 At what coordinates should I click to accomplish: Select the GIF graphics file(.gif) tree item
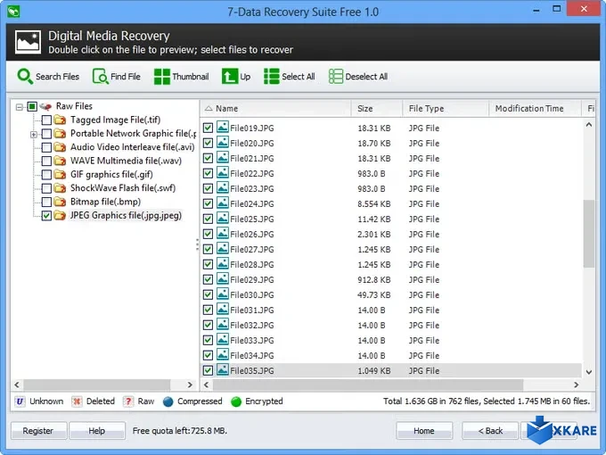tap(111, 175)
